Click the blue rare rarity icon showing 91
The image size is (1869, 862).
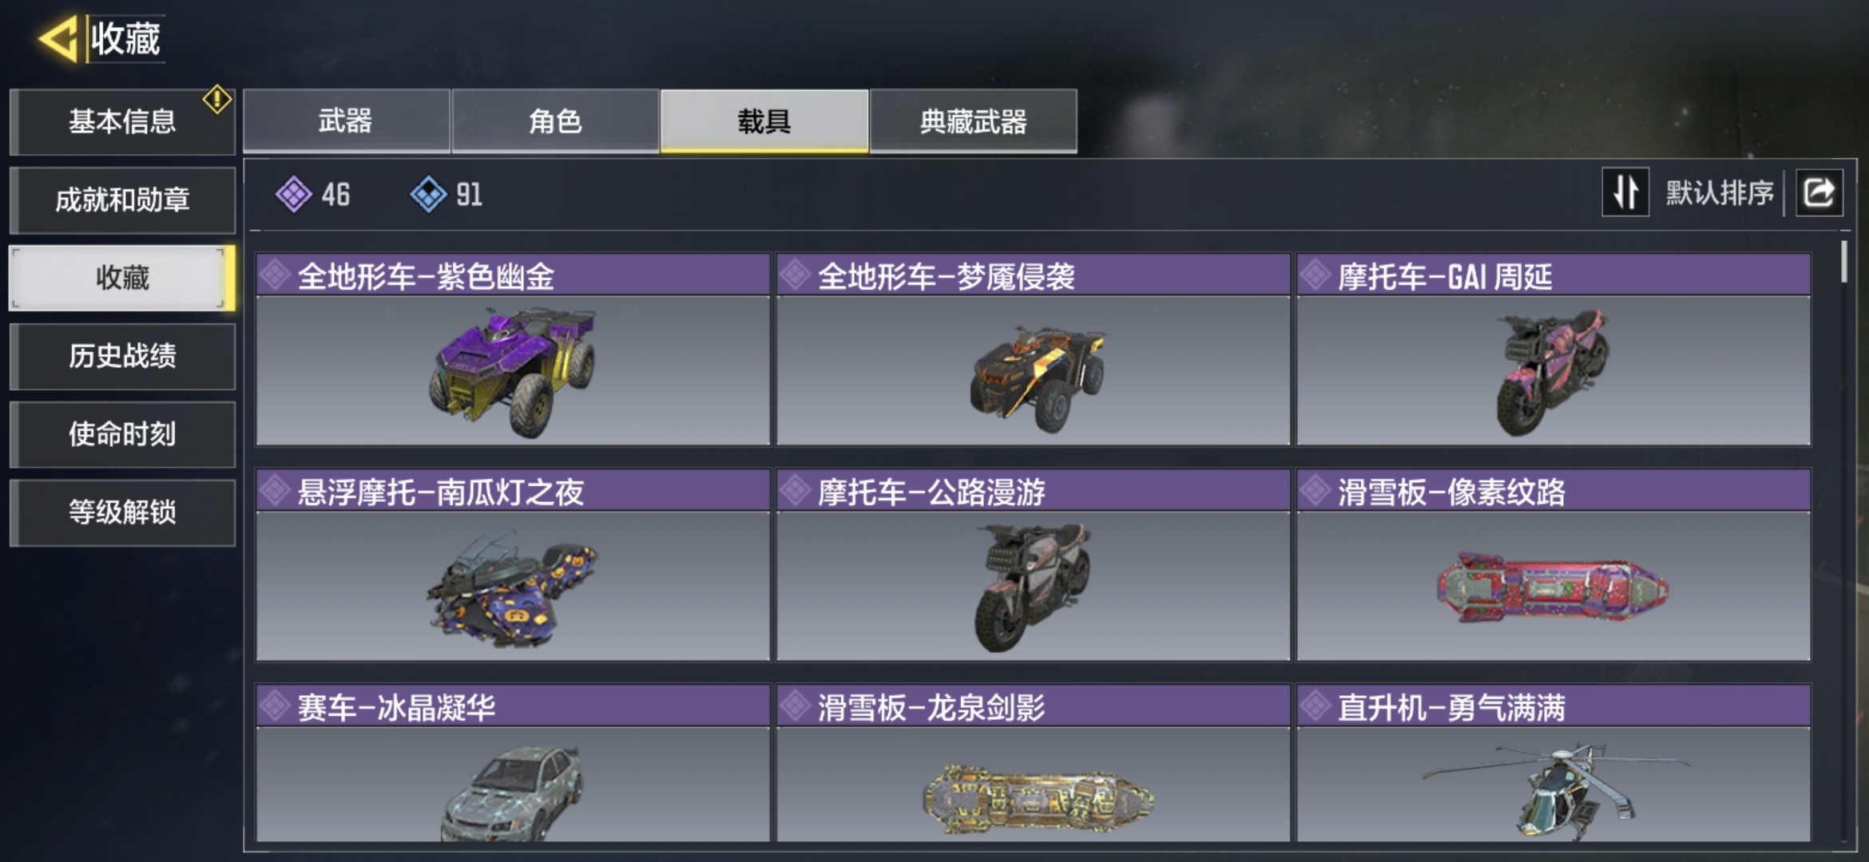[x=429, y=194]
